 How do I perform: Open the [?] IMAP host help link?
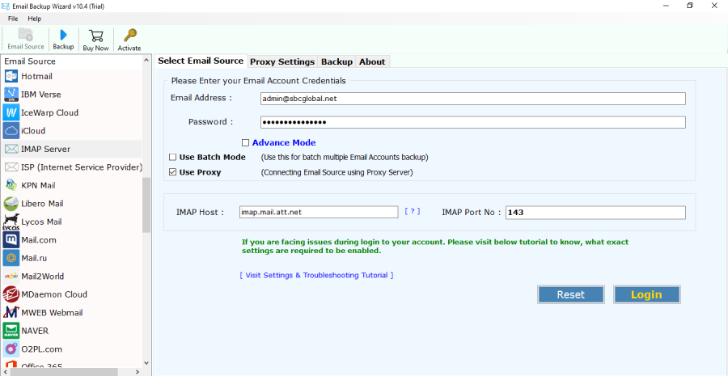click(x=413, y=211)
